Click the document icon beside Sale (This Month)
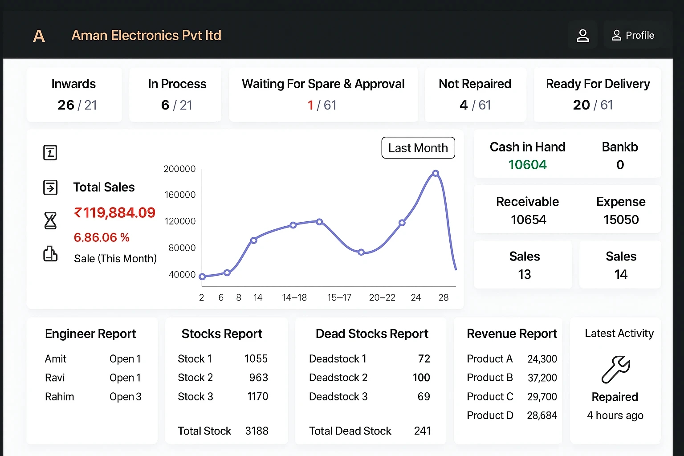 coord(50,254)
